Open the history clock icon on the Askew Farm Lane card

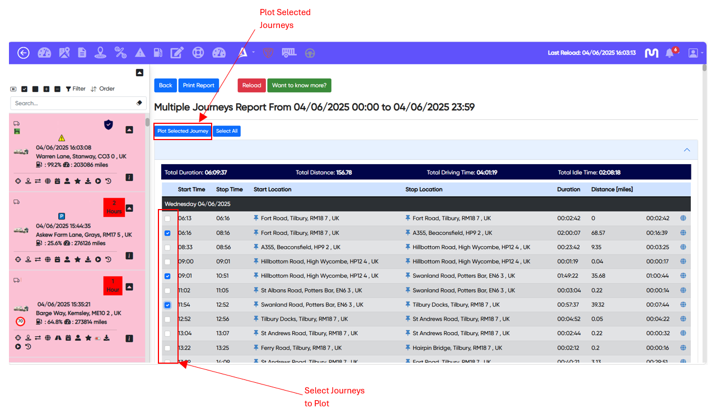(x=109, y=259)
